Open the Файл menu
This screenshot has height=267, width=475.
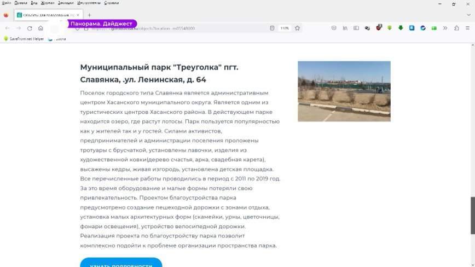(7, 3)
